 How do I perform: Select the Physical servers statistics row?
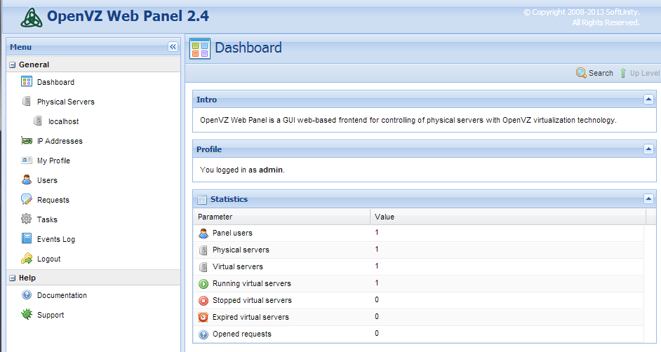[418, 250]
